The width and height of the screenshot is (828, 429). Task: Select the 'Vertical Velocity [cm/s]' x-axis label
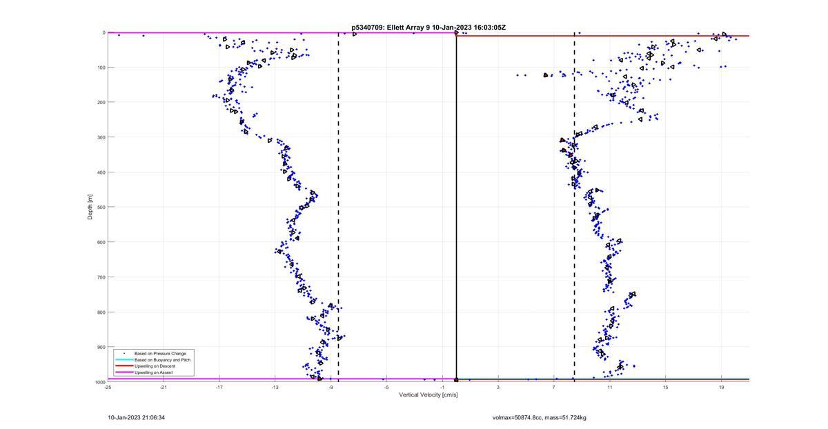tap(428, 395)
